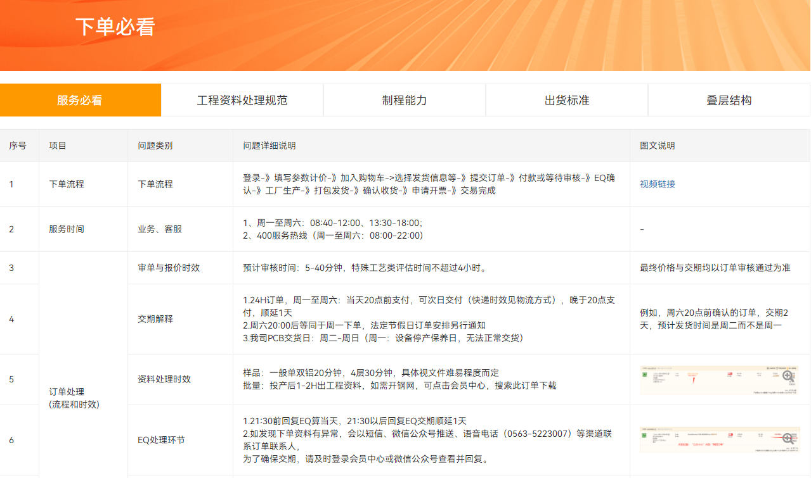The image size is (811, 478).
Task: Click the 下单必看 banner title
Action: tap(115, 27)
